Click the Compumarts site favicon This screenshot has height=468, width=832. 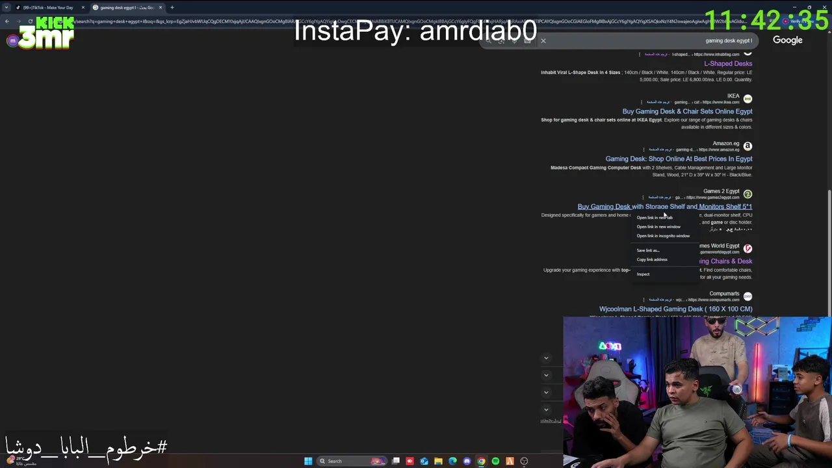point(747,296)
